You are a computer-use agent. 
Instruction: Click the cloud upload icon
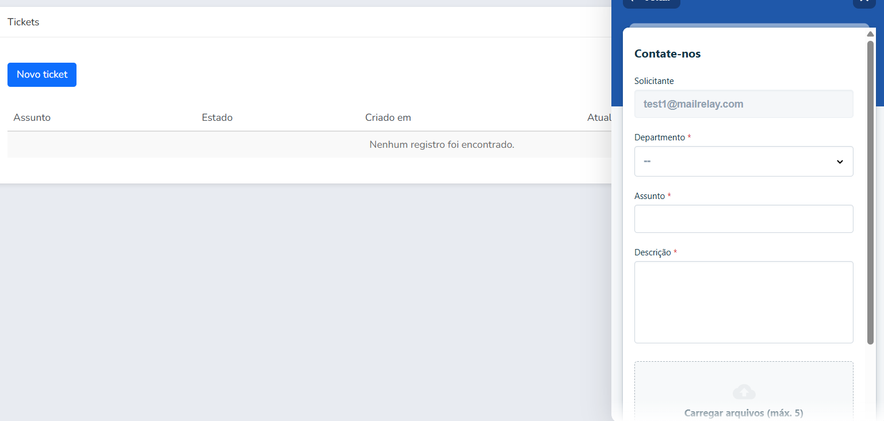coord(744,392)
